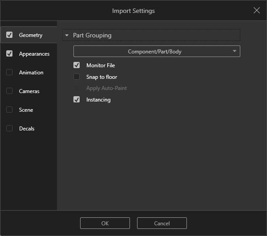Uncheck the Geometry import checkbox
The height and width of the screenshot is (236, 267).
9,35
